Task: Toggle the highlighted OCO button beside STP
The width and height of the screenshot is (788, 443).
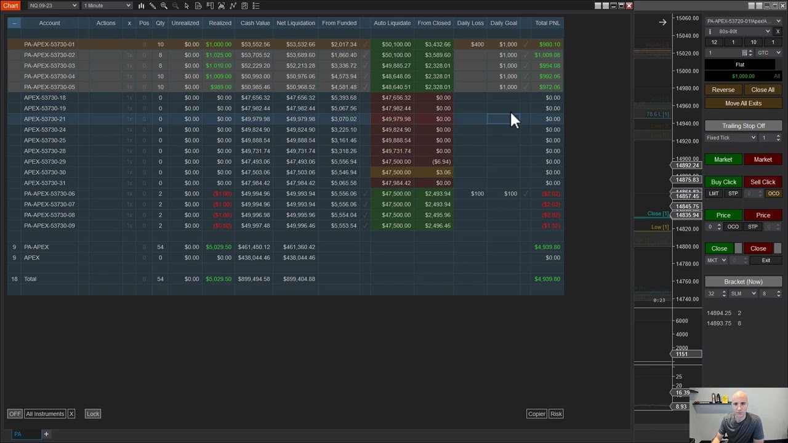Action: coord(773,193)
